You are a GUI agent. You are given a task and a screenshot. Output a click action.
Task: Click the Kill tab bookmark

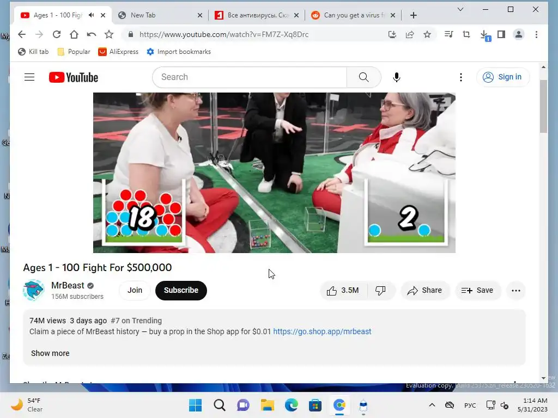coord(33,52)
